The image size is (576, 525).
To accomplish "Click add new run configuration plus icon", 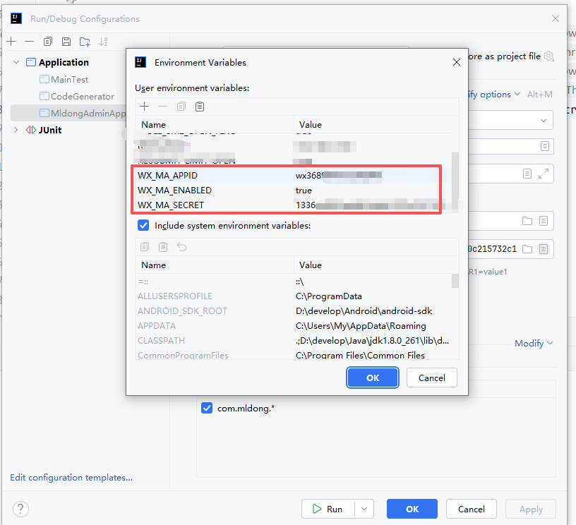I will (11, 42).
